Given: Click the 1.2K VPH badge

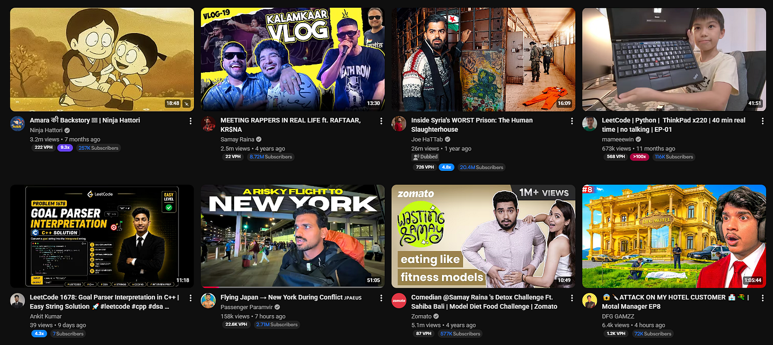Looking at the screenshot, I should pyautogui.click(x=616, y=333).
